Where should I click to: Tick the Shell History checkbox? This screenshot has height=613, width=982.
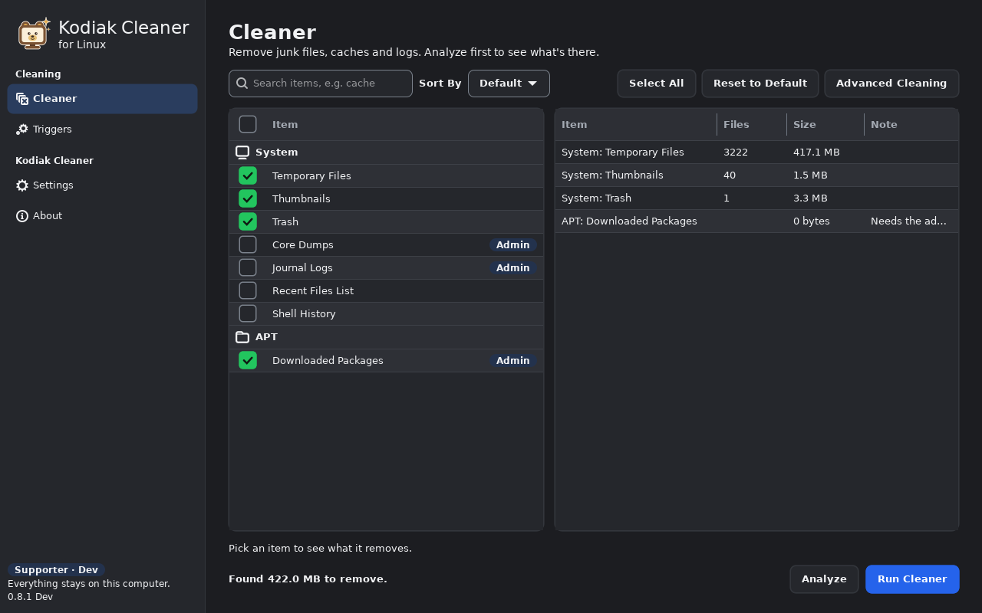click(248, 313)
